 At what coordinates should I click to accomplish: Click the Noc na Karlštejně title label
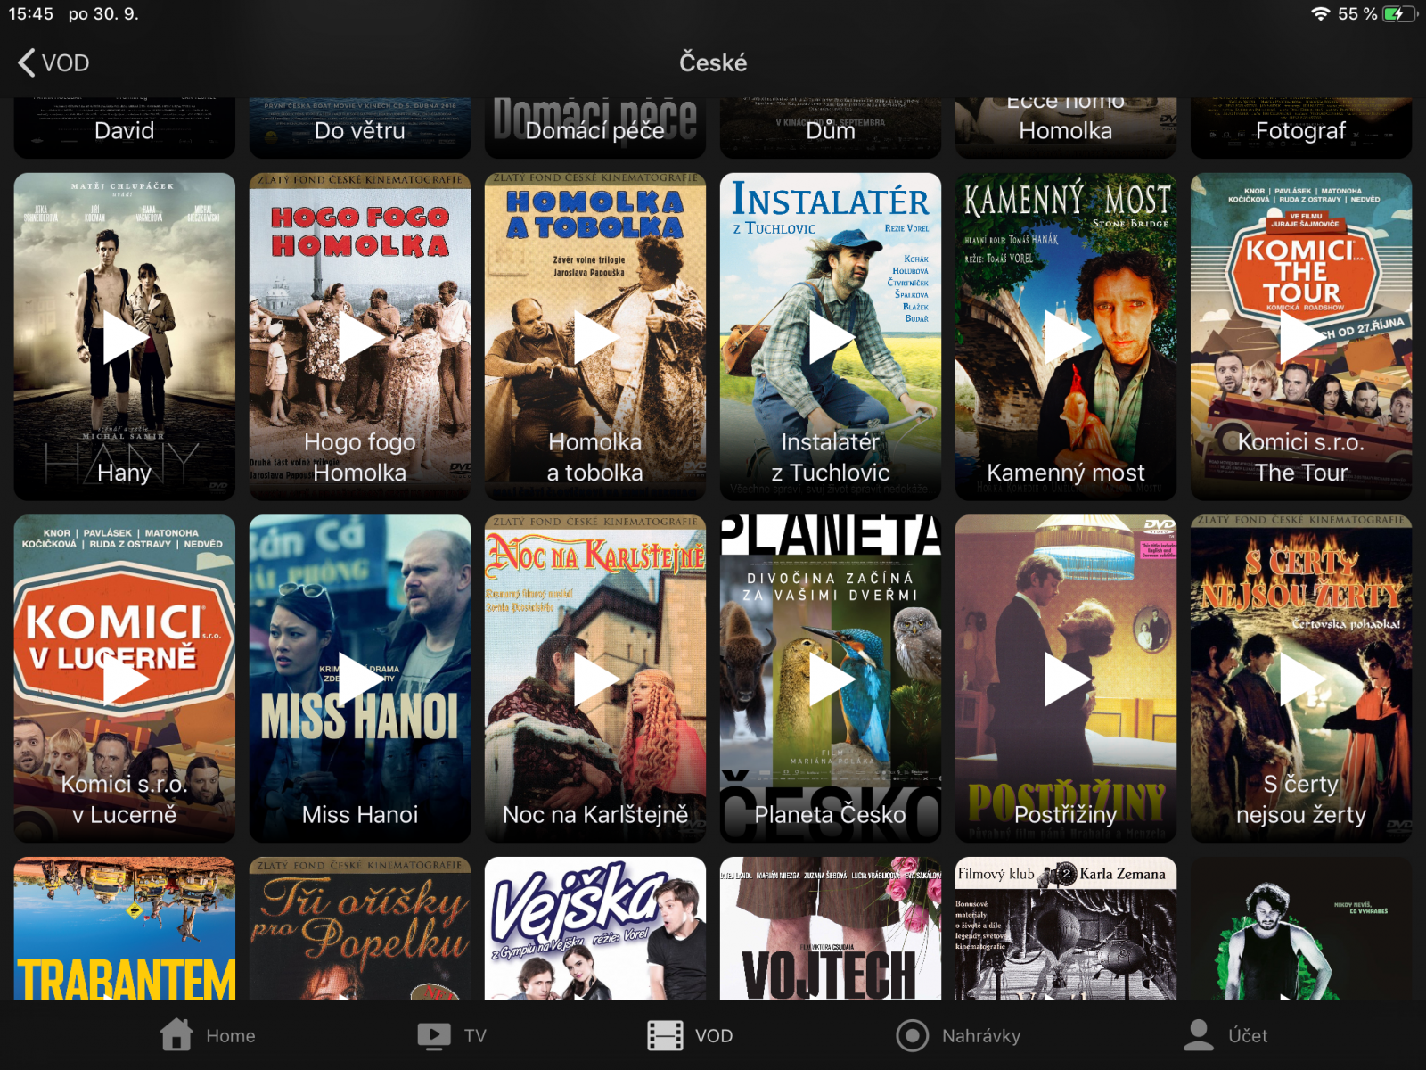[x=595, y=814]
